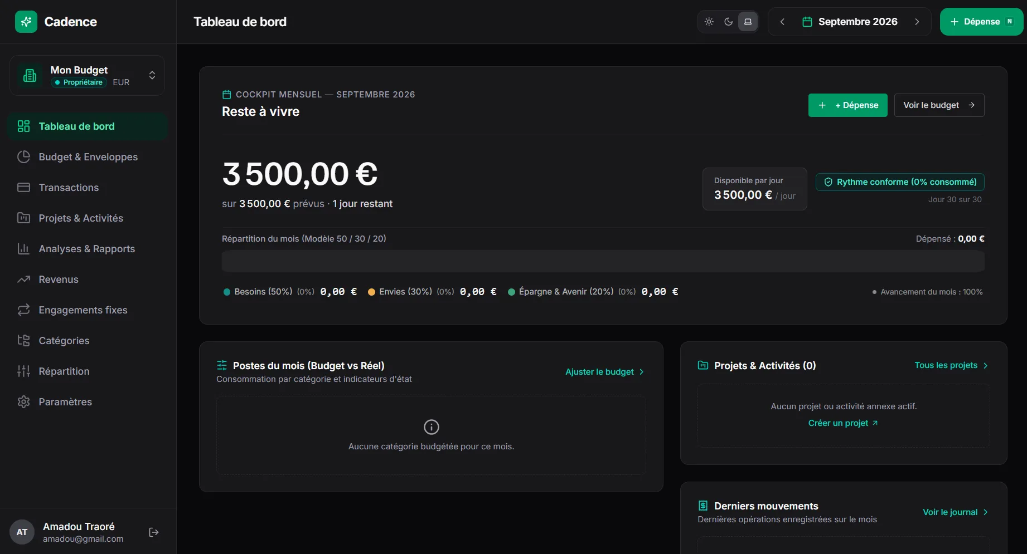The image size is (1027, 554).
Task: Click the Voir le budget button
Action: [x=939, y=105]
